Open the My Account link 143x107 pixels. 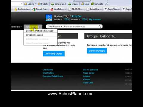(95, 19)
